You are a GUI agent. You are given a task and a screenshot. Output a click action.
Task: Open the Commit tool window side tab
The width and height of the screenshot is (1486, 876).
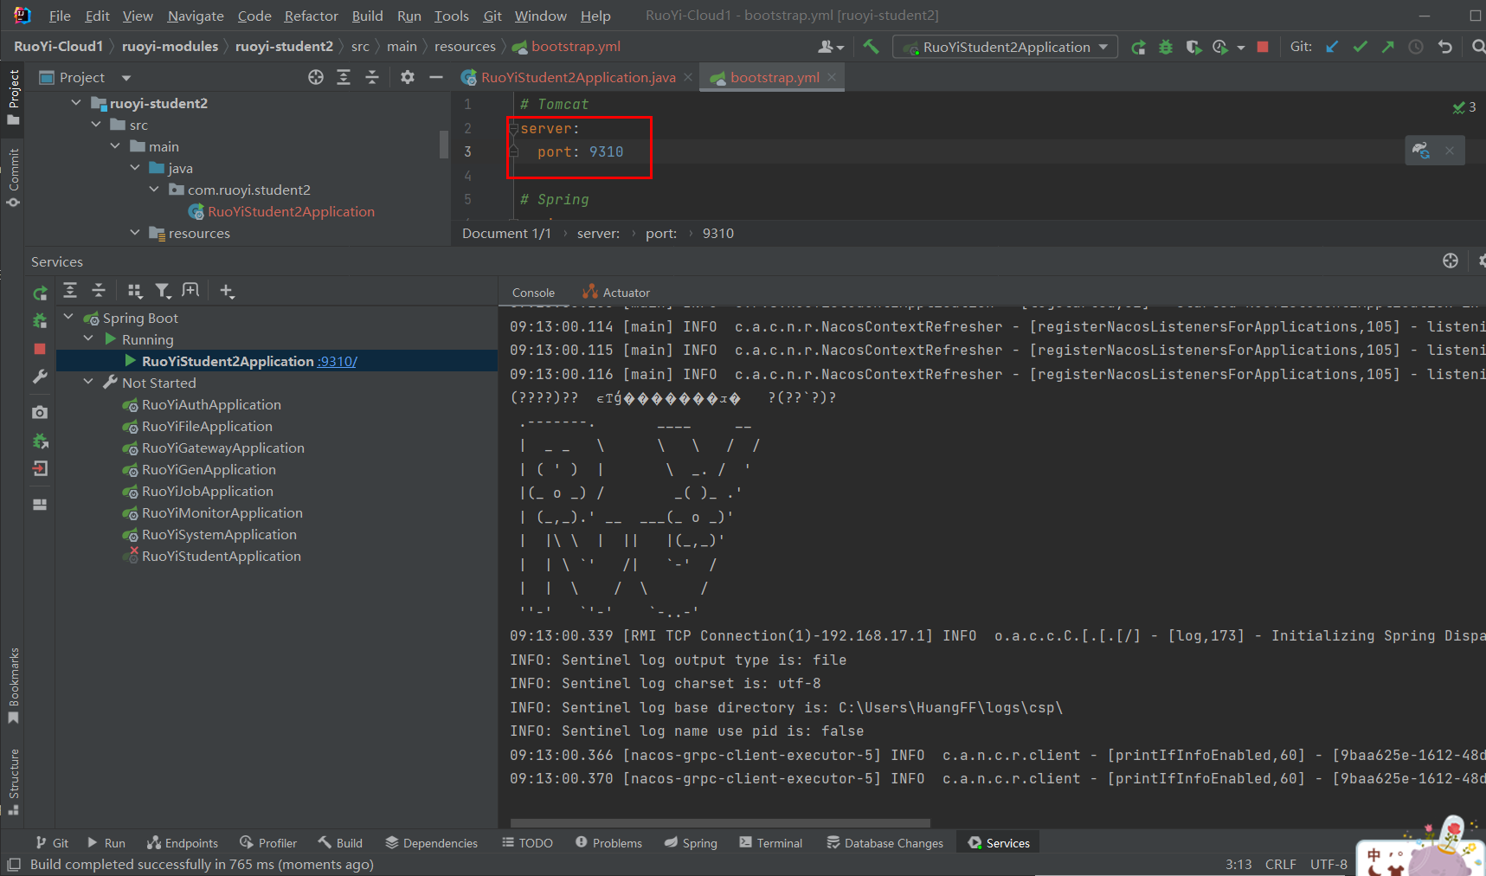13,178
